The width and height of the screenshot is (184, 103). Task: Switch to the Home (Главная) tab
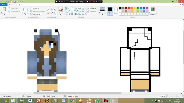pyautogui.click(x=12, y=5)
